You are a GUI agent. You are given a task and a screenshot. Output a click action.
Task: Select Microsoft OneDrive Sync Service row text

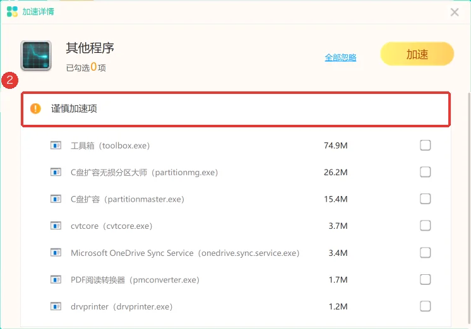(185, 253)
